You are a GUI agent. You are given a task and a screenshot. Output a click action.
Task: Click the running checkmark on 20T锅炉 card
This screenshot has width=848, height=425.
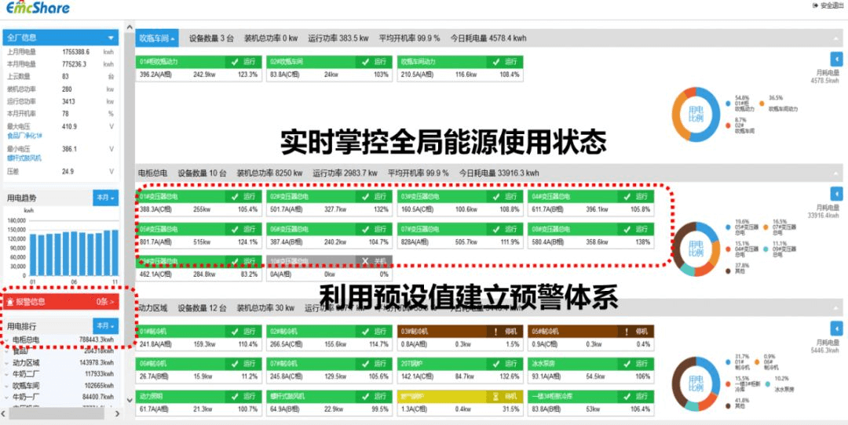tap(496, 364)
